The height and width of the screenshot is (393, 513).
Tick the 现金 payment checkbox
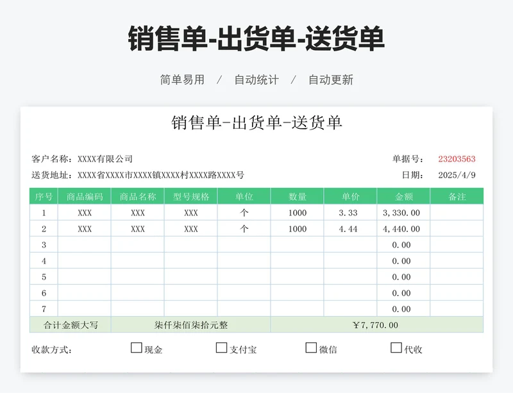(x=136, y=347)
